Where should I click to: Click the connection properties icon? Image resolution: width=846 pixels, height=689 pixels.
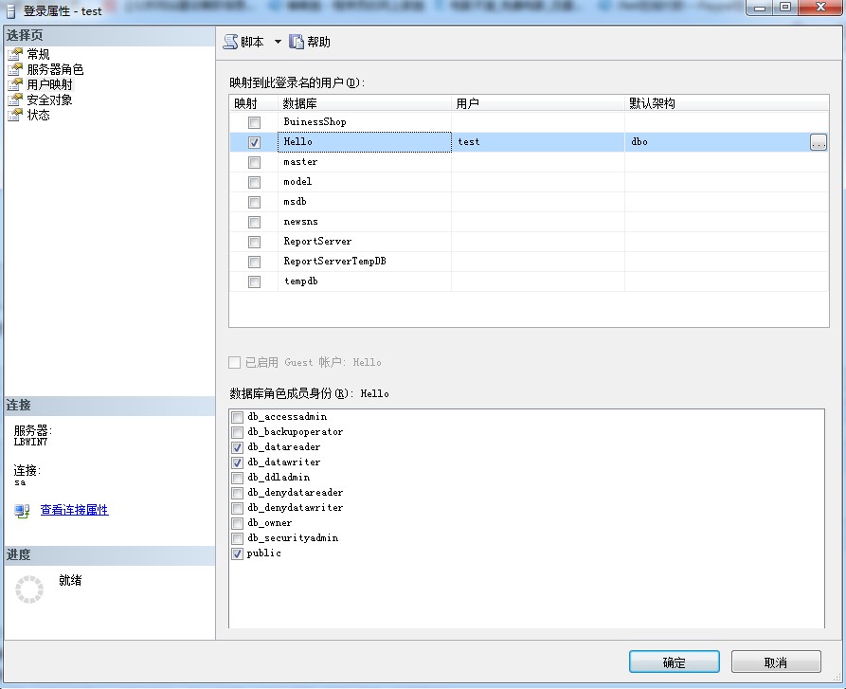[x=22, y=511]
